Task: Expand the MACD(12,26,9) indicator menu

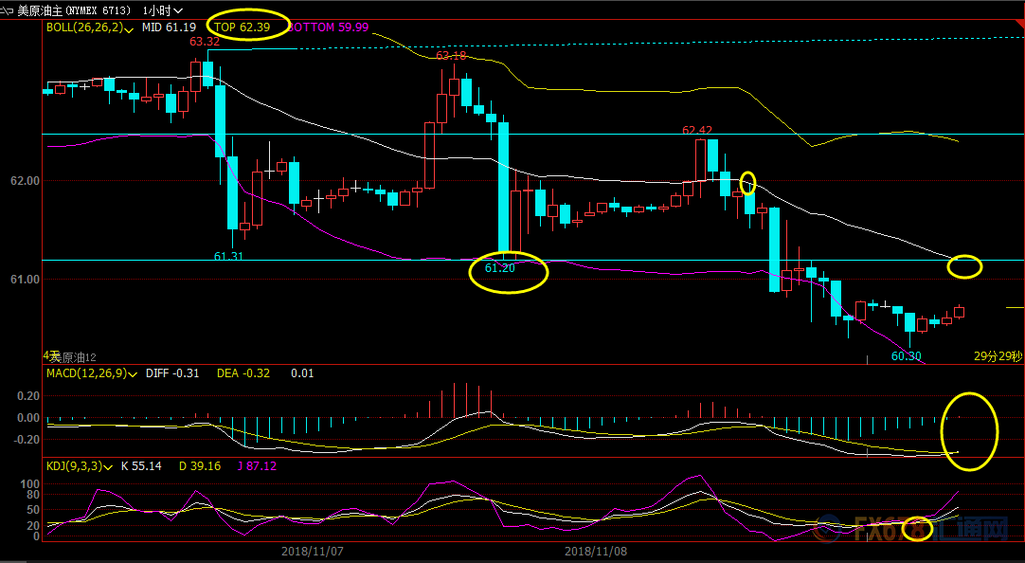Action: click(x=134, y=373)
